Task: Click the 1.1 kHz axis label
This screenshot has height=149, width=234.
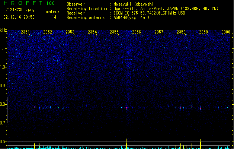Action: pos(3,48)
